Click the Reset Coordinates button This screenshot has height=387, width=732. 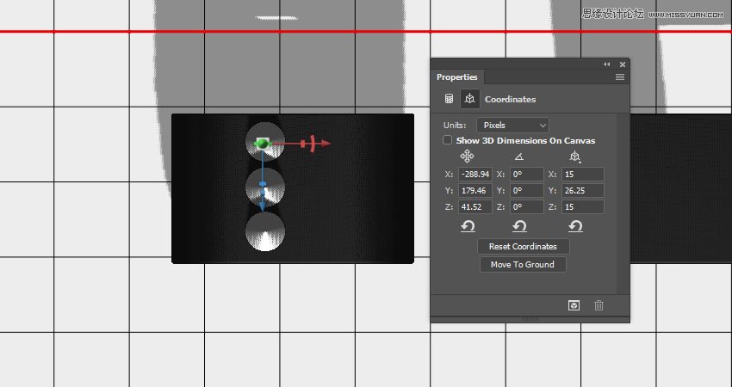pos(523,247)
